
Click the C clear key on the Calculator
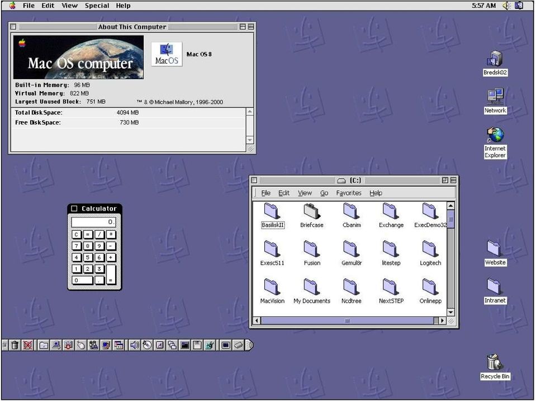76,235
